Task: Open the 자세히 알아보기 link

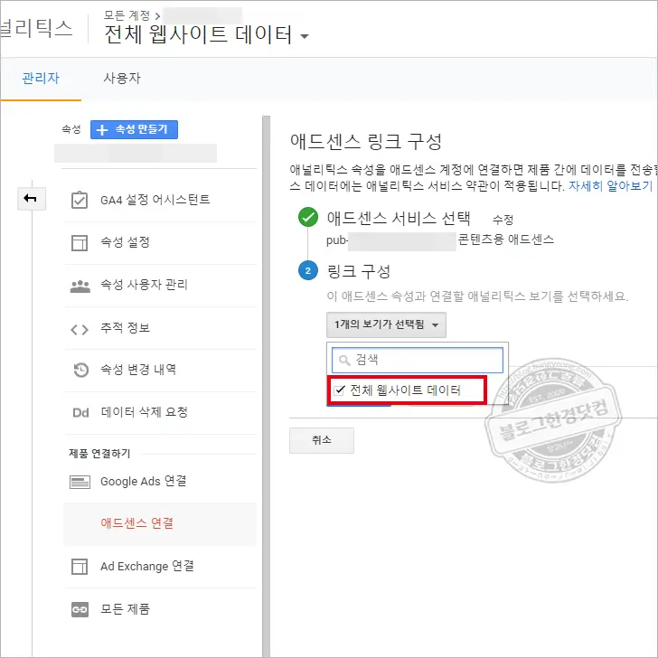Action: [610, 186]
